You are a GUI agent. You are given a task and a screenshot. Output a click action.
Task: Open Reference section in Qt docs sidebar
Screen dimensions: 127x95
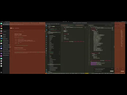(x=4, y=35)
